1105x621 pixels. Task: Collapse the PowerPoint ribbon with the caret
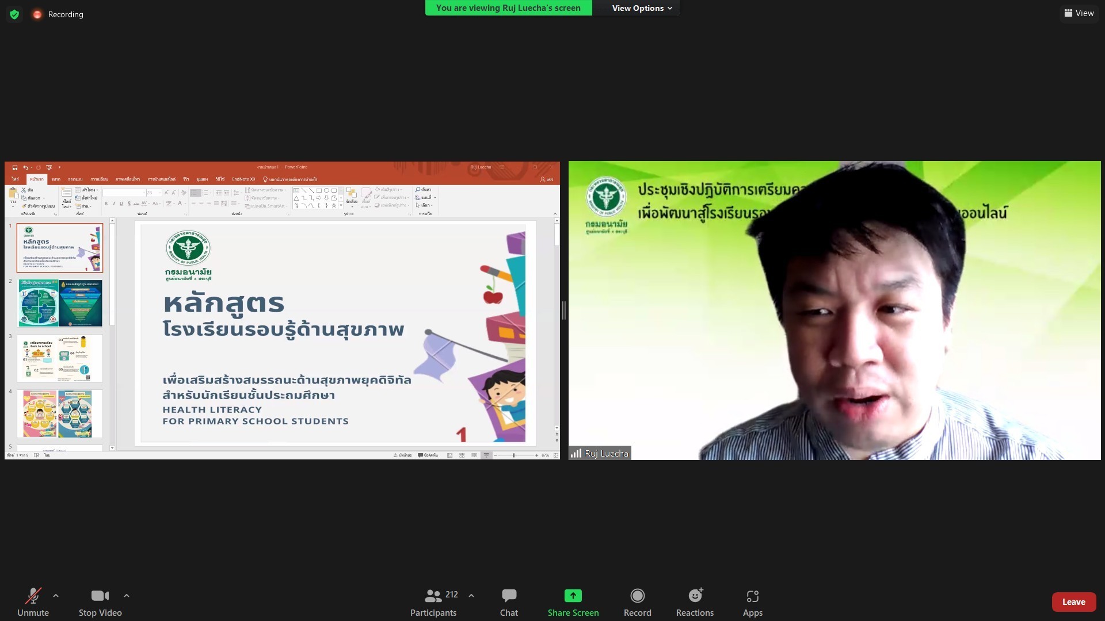click(x=555, y=214)
